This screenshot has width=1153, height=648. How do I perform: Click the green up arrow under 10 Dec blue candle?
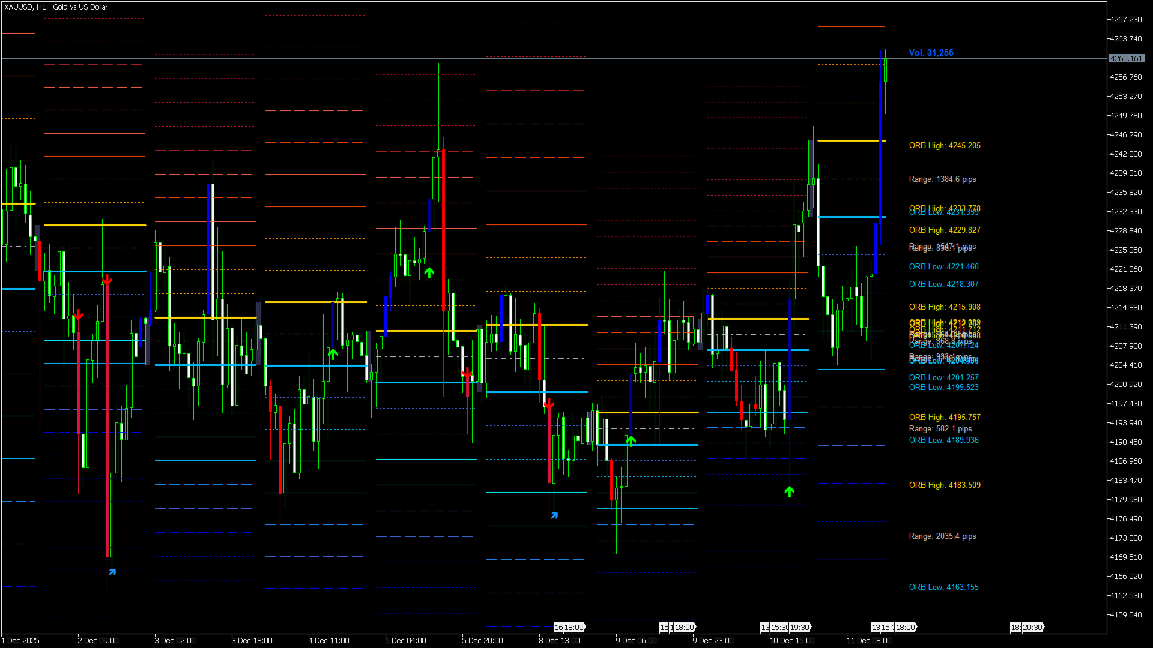coord(789,492)
